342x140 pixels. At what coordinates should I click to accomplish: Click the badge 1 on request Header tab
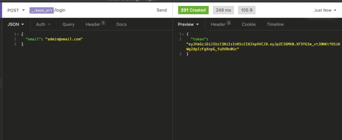[103, 23]
